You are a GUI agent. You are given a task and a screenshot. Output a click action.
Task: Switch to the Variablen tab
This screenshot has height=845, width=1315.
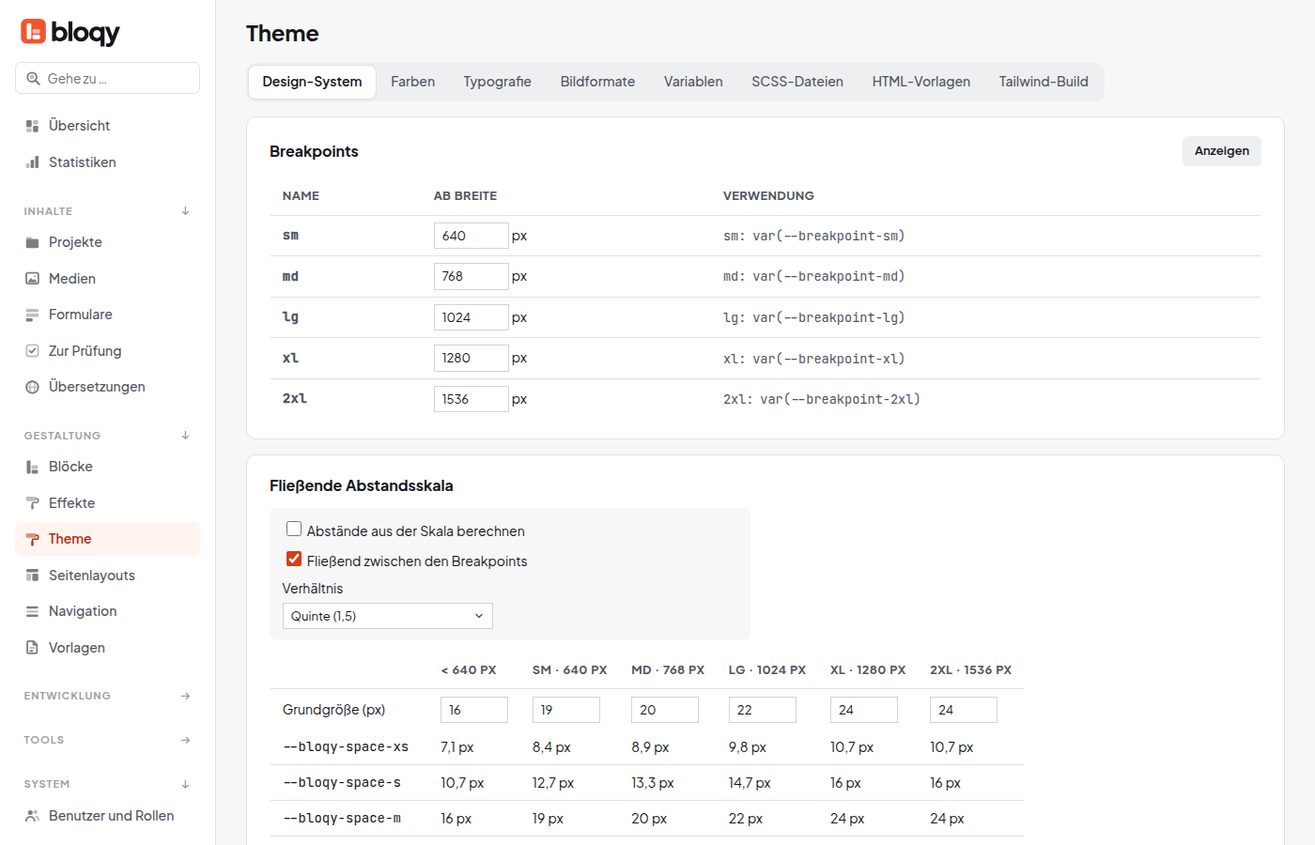[693, 82]
